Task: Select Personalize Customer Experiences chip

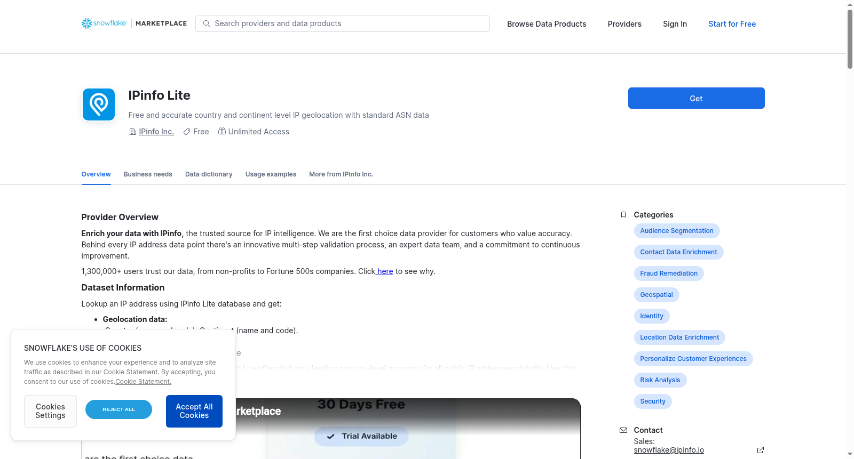Action: tap(693, 359)
